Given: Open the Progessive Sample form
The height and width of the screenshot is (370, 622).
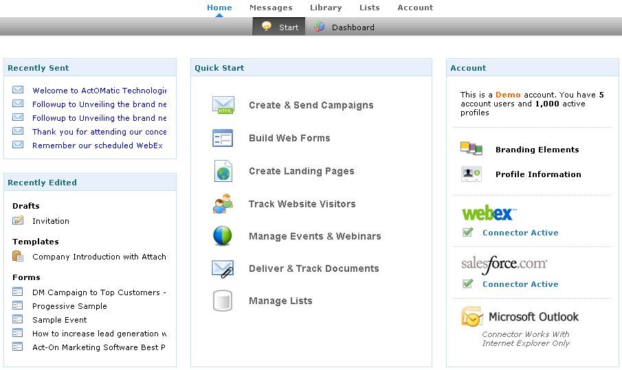Looking at the screenshot, I should tap(69, 306).
